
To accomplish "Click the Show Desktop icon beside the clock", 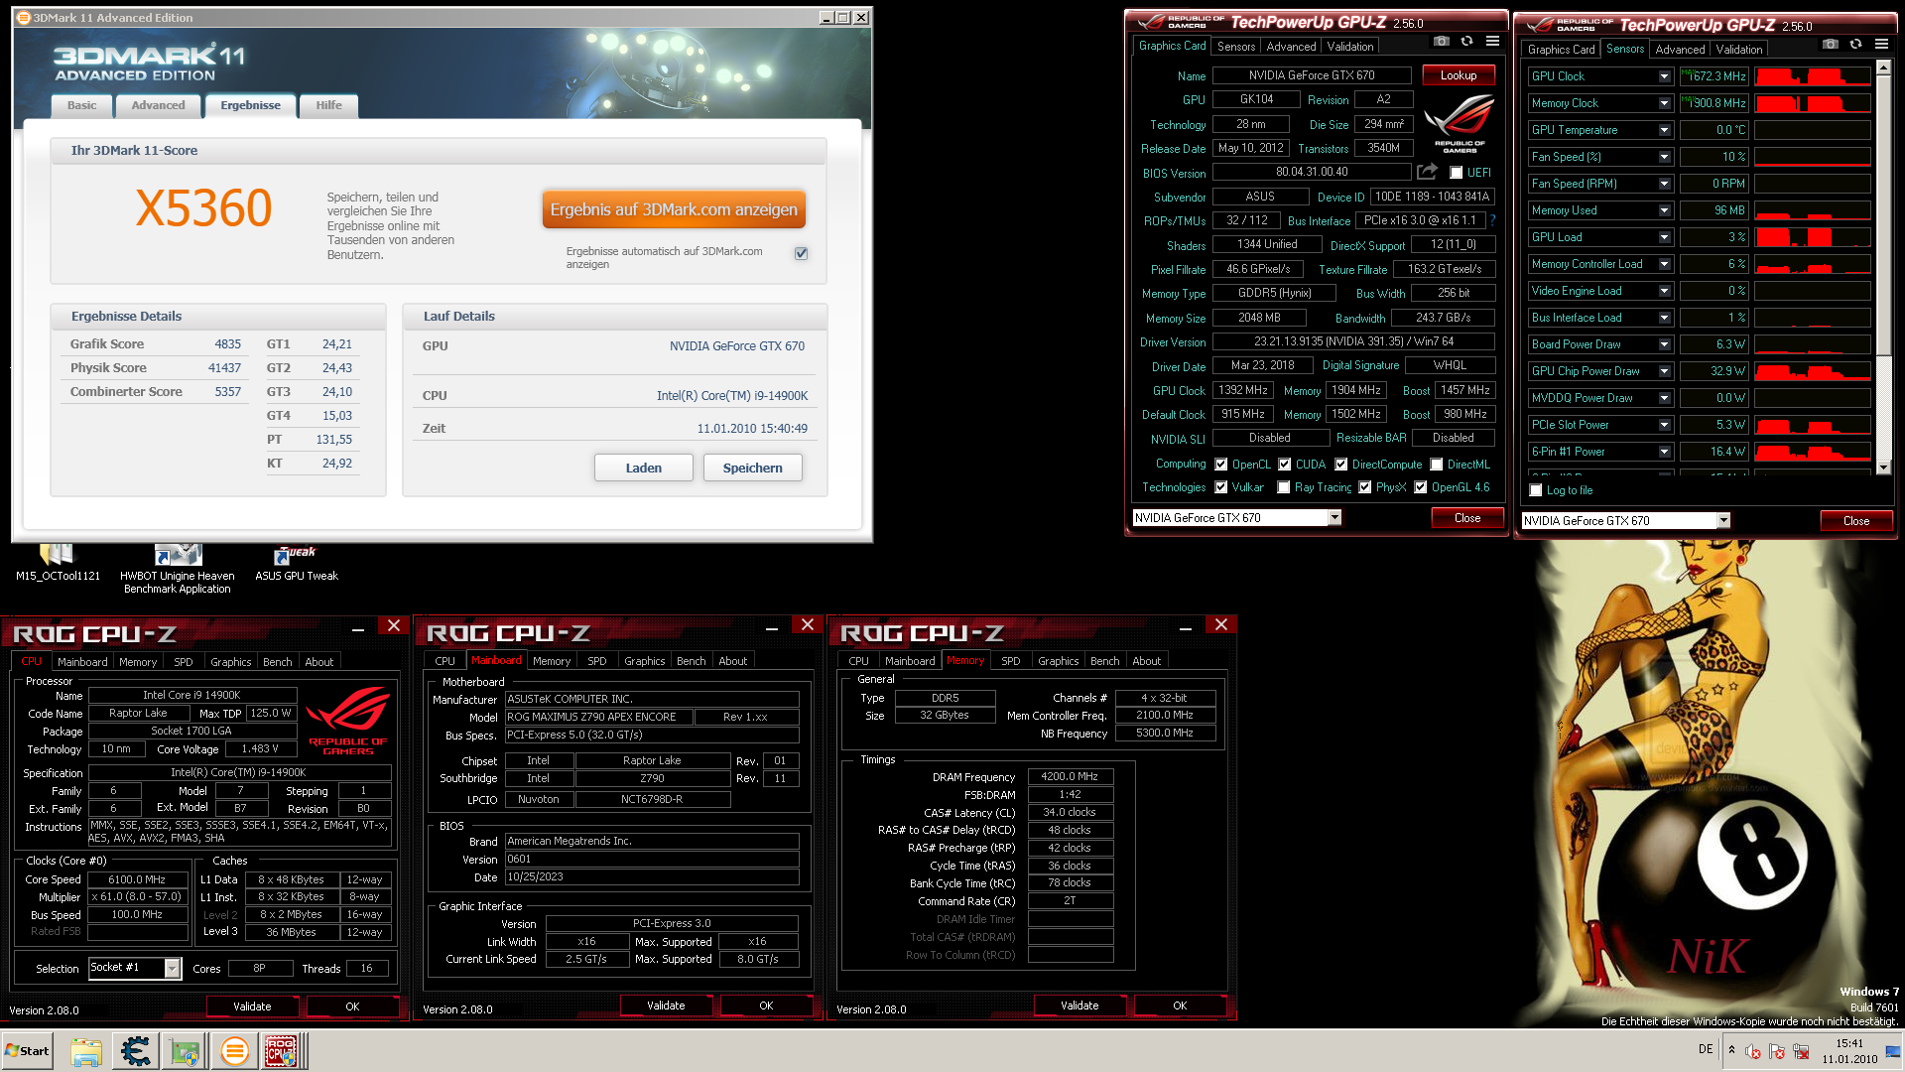I will click(x=1894, y=1051).
